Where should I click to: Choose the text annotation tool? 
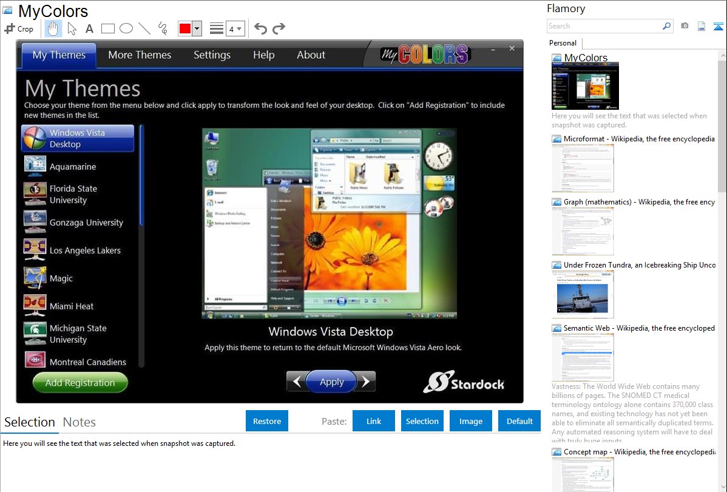click(89, 29)
